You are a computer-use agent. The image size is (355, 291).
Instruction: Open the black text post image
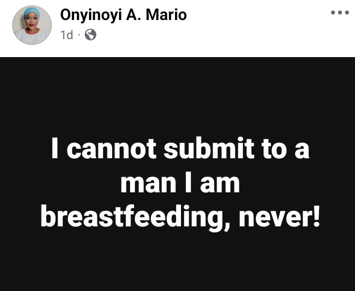pyautogui.click(x=177, y=173)
